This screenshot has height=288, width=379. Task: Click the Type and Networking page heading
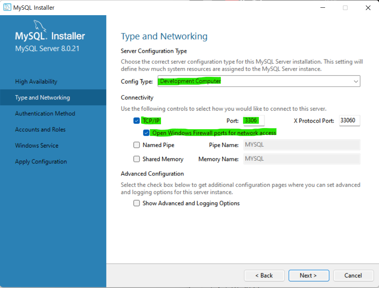[164, 36]
